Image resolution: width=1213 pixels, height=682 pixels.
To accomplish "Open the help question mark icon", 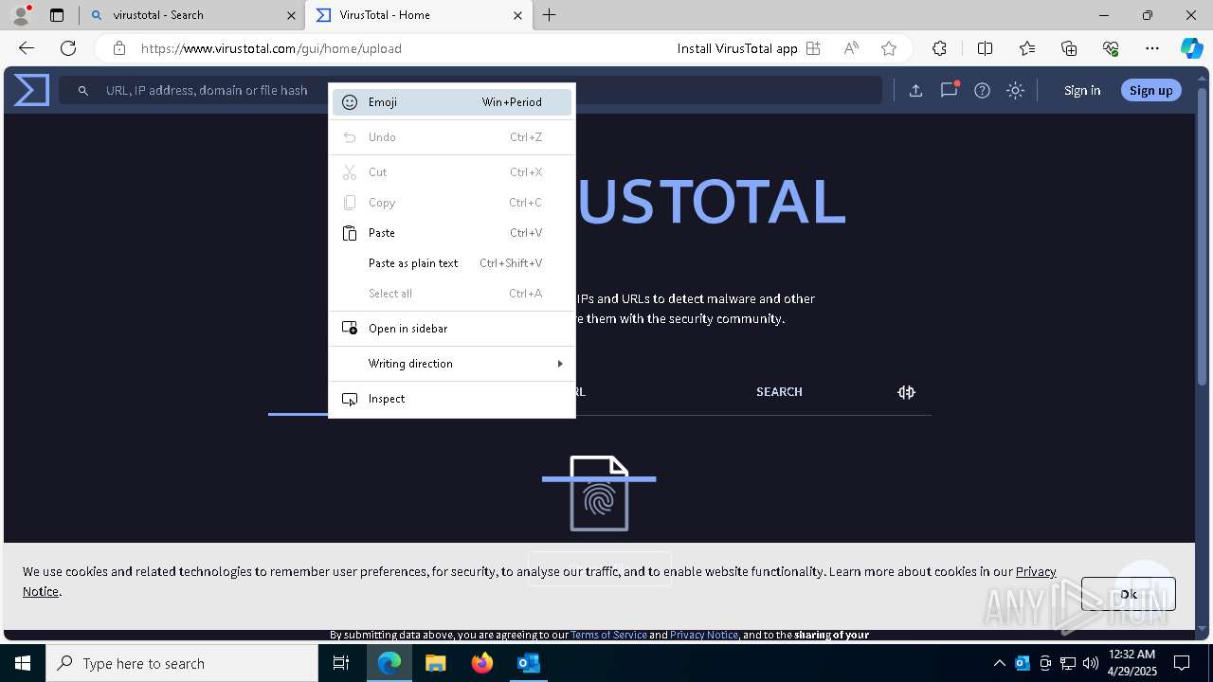I will pos(982,90).
